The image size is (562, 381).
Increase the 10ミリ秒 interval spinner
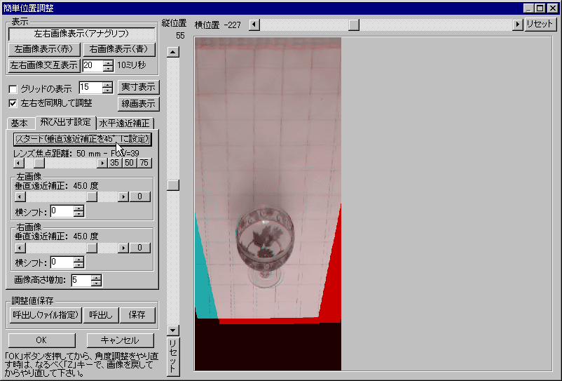point(108,62)
